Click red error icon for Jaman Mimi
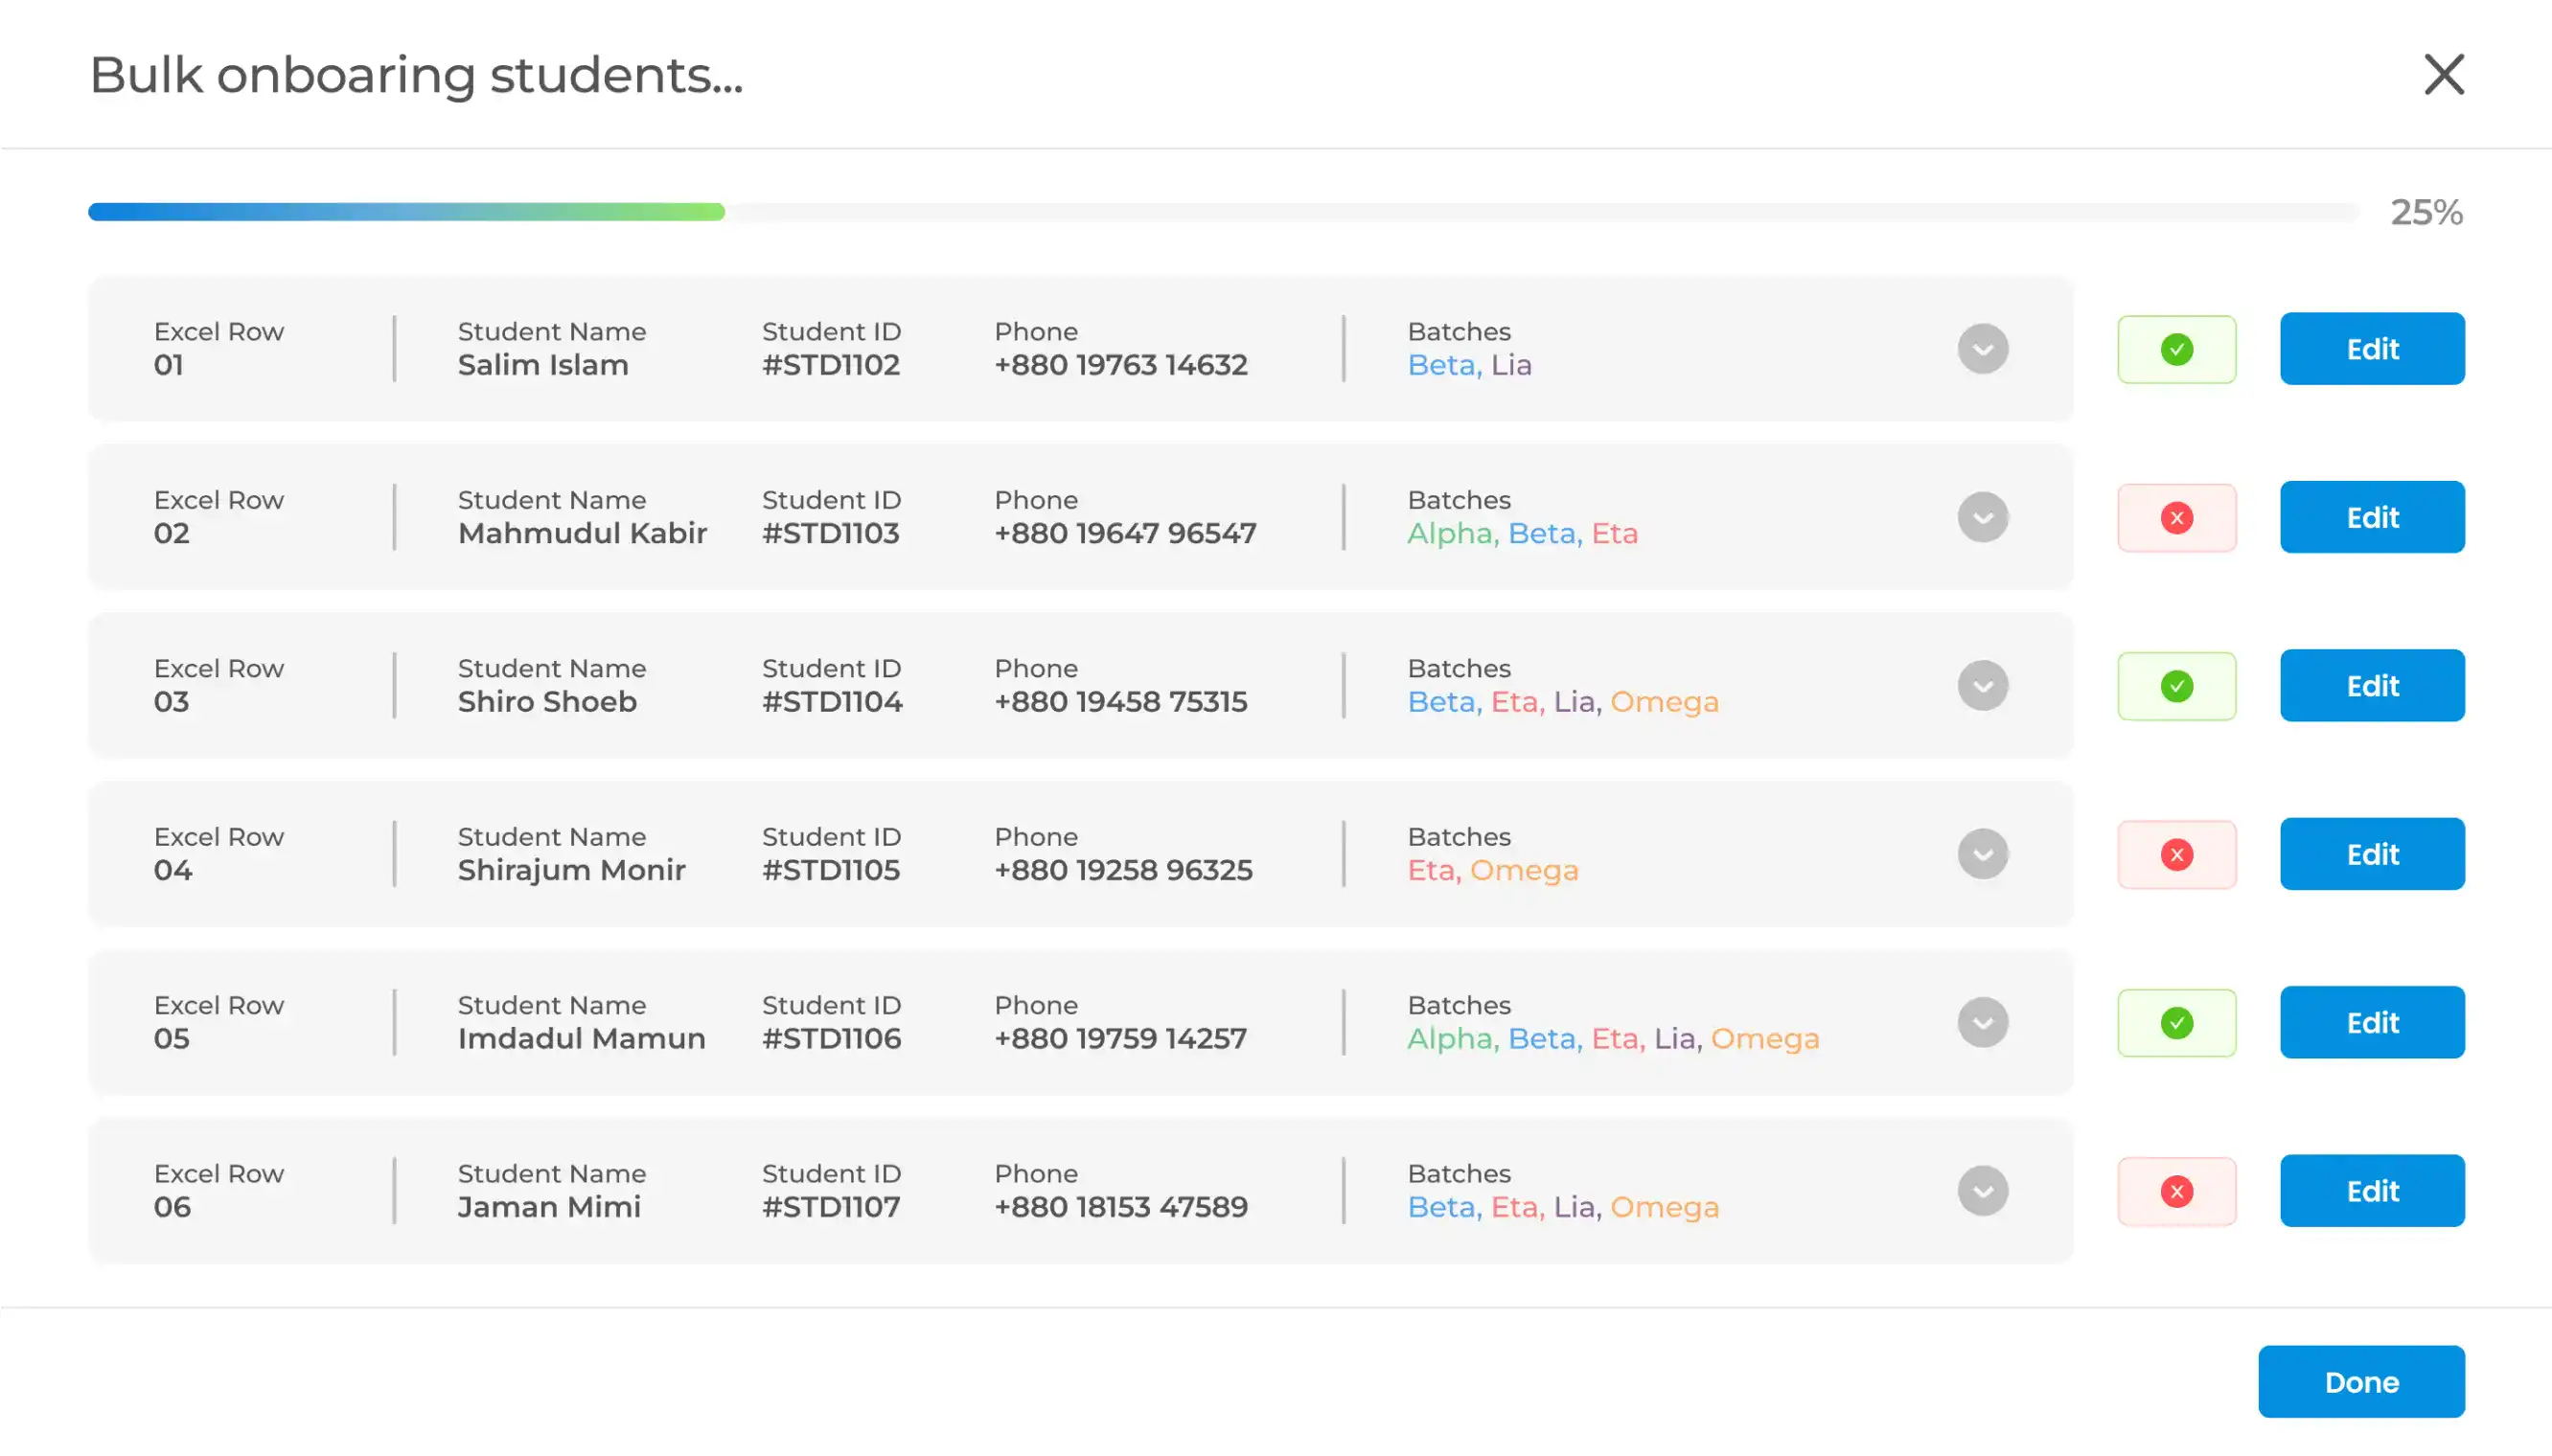The width and height of the screenshot is (2552, 1456). [2175, 1191]
